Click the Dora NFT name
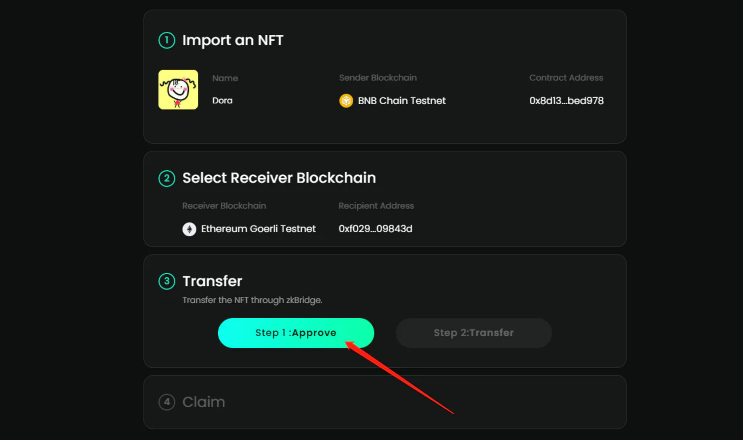Screen dimensions: 743x440 [222, 101]
